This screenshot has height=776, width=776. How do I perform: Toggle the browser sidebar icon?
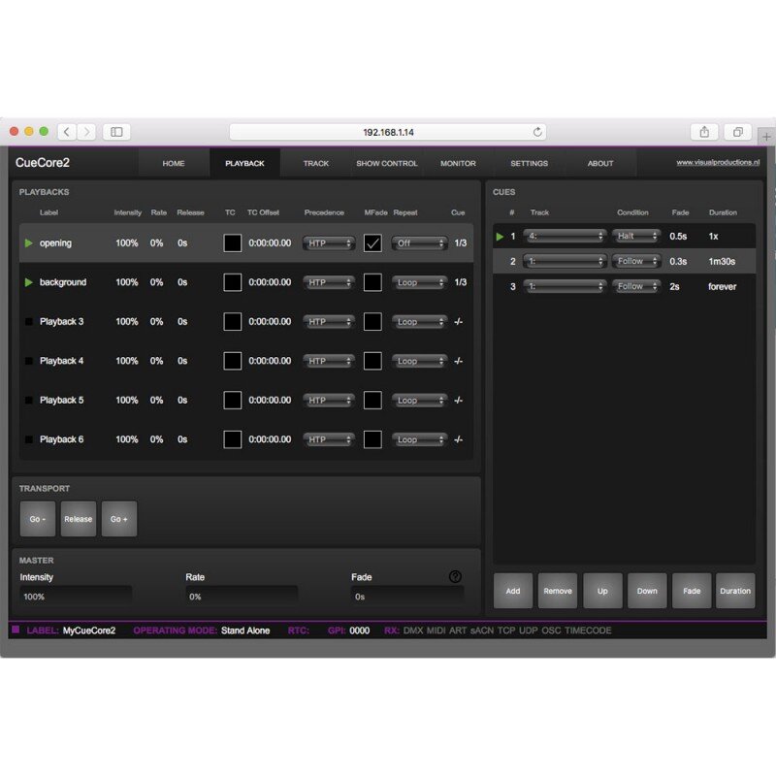[116, 132]
